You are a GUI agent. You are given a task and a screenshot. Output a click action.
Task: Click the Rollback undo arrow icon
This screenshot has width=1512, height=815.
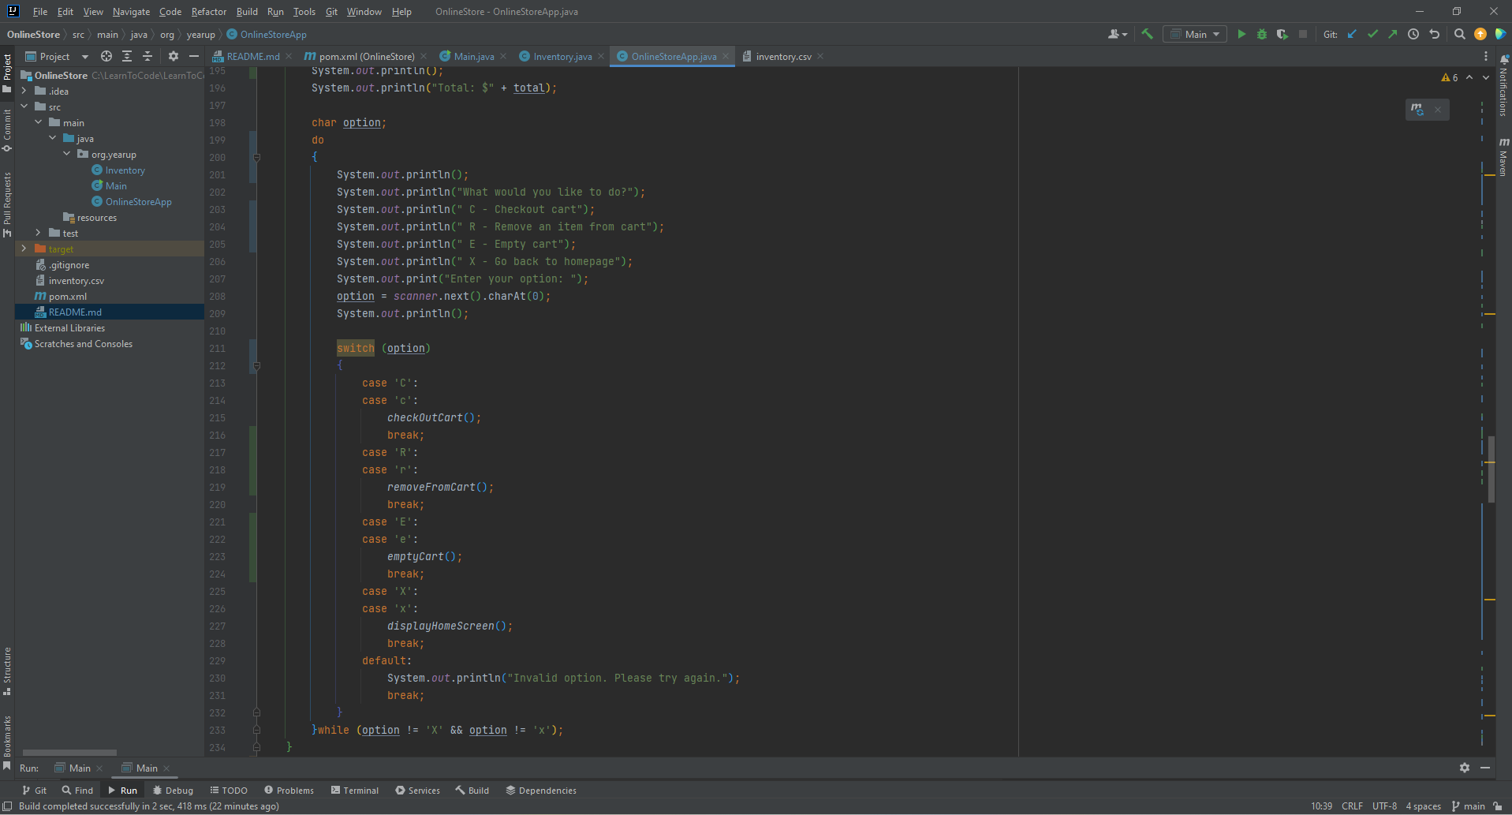click(1435, 34)
